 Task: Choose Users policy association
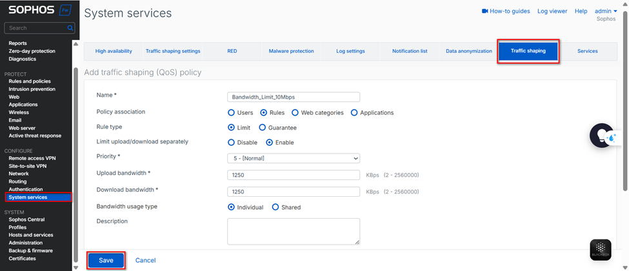tap(232, 113)
